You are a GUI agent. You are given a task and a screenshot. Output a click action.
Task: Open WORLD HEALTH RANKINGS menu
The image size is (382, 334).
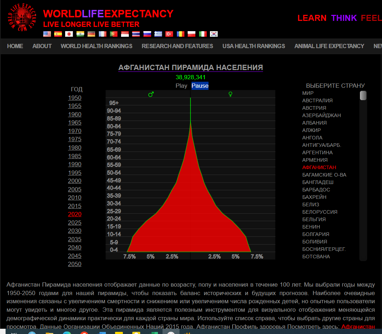(x=97, y=46)
